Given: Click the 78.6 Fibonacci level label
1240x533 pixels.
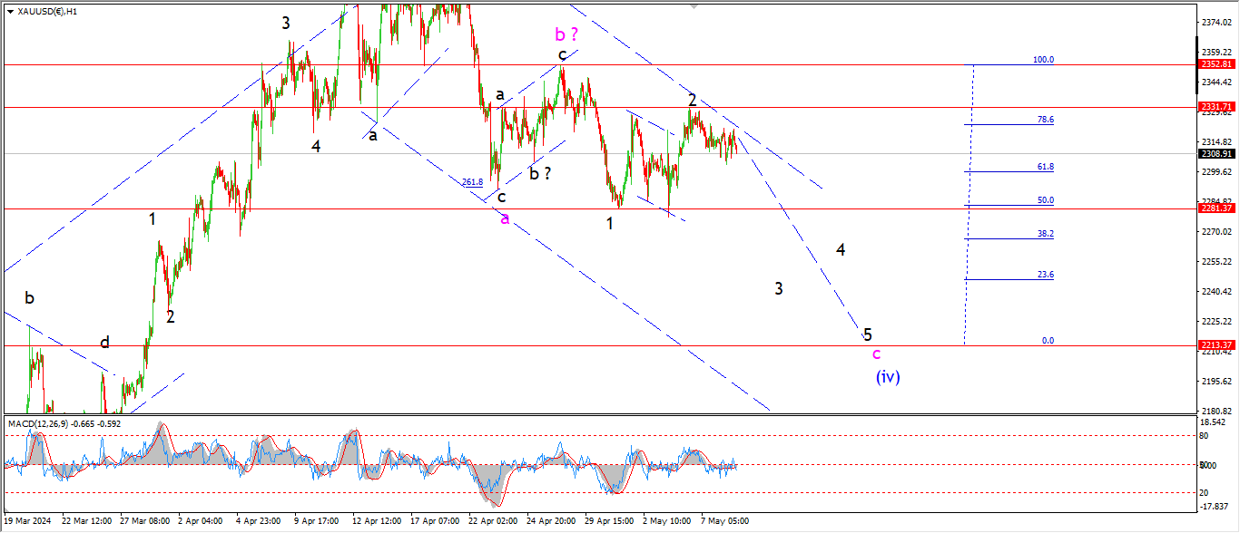Looking at the screenshot, I should click(x=1045, y=119).
